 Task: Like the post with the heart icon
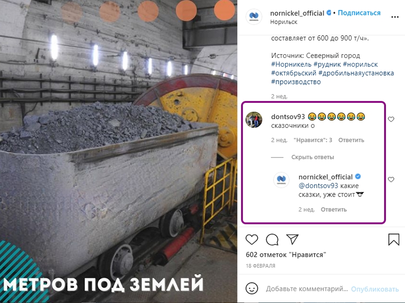[x=252, y=240]
